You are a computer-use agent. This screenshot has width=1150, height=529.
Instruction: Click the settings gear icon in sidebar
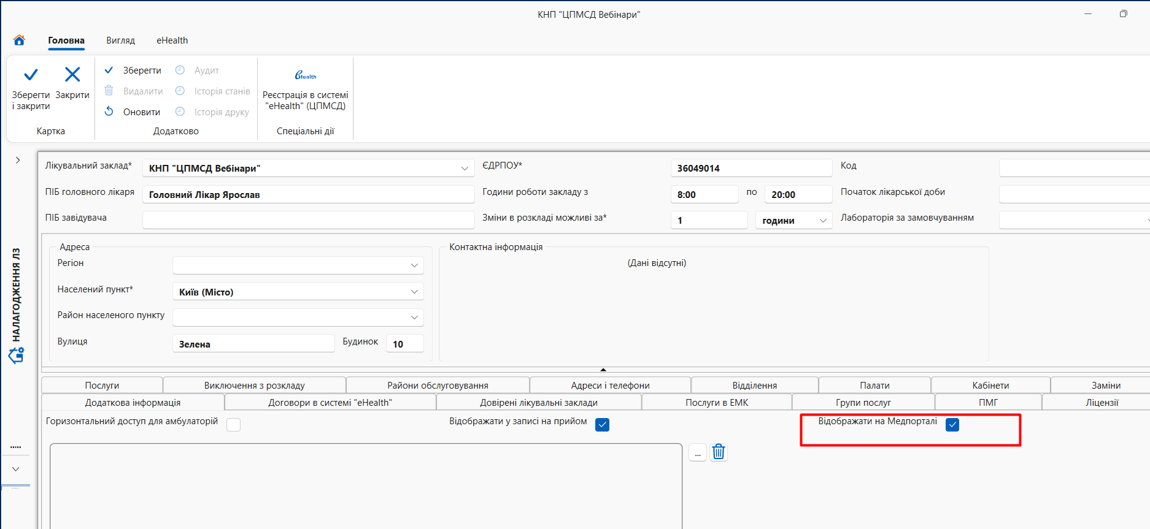coord(17,355)
